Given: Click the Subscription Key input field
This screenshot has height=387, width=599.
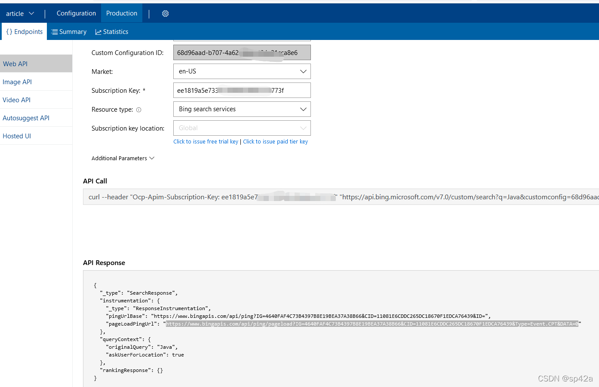Looking at the screenshot, I should pos(242,90).
